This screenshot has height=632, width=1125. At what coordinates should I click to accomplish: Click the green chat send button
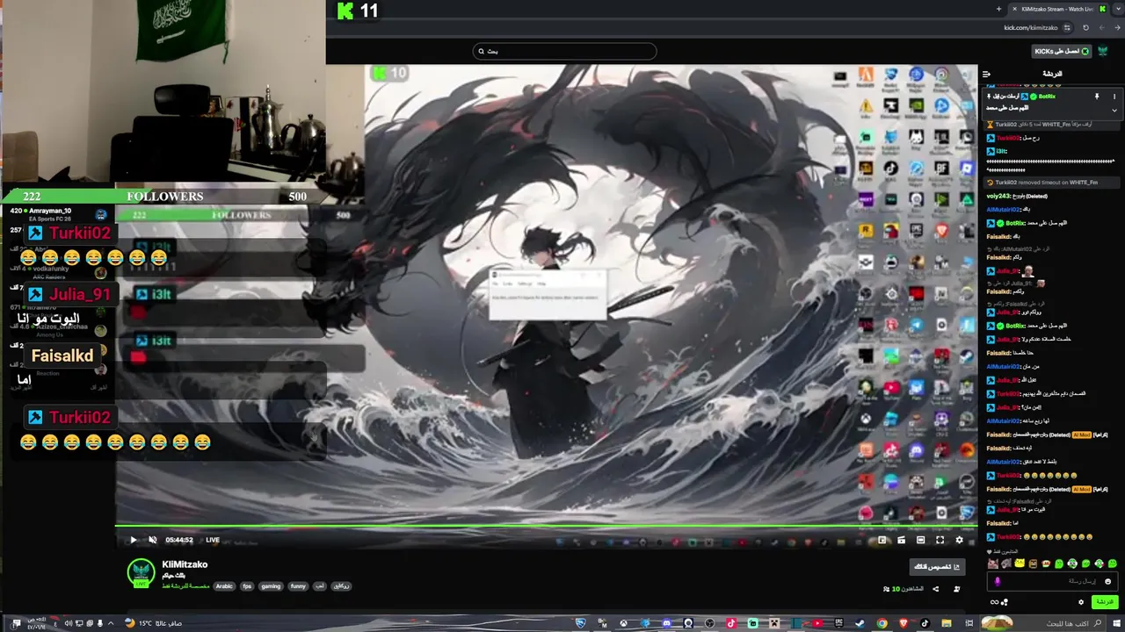[x=1105, y=602]
